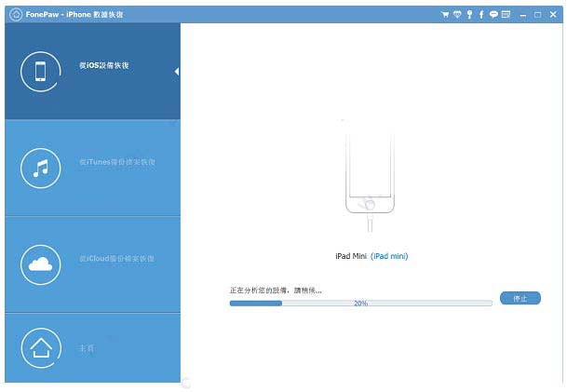Click the blue (iPad mini) link

[389, 256]
